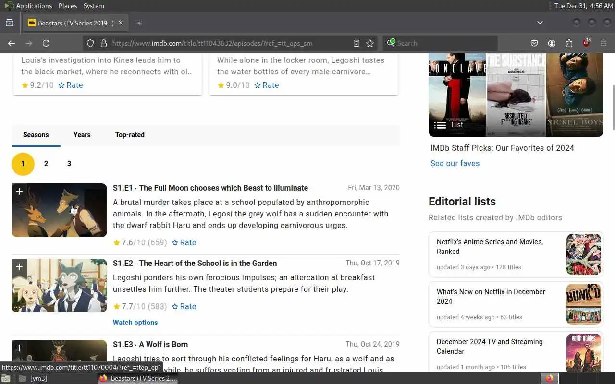The width and height of the screenshot is (615, 384).
Task: Switch to the Years tab
Action: pos(82,135)
